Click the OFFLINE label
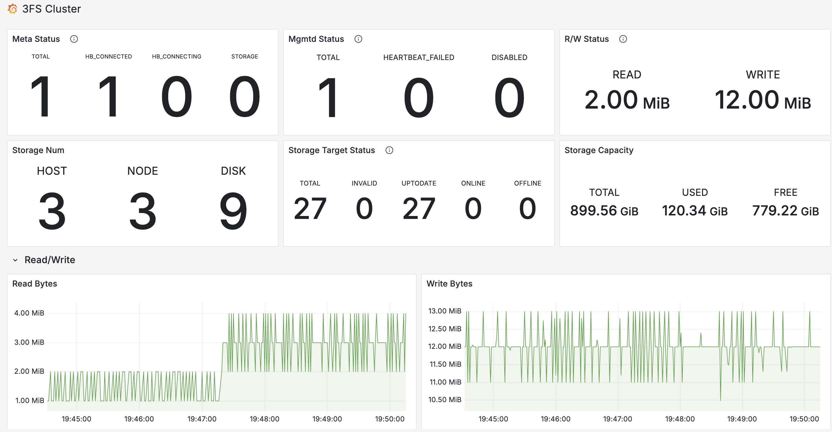The image size is (832, 432). point(527,183)
